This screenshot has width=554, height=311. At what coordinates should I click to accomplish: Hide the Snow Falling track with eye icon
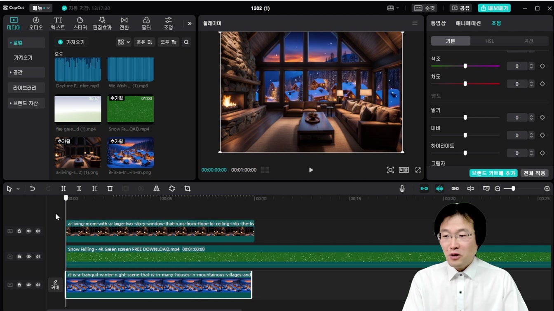pos(28,257)
